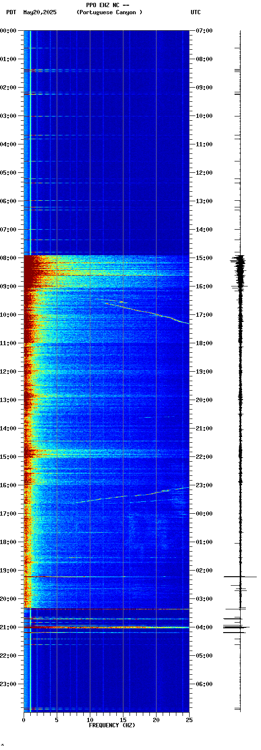Click the UTC '06:00' time label
The image size is (261, 750).
[x=204, y=684]
